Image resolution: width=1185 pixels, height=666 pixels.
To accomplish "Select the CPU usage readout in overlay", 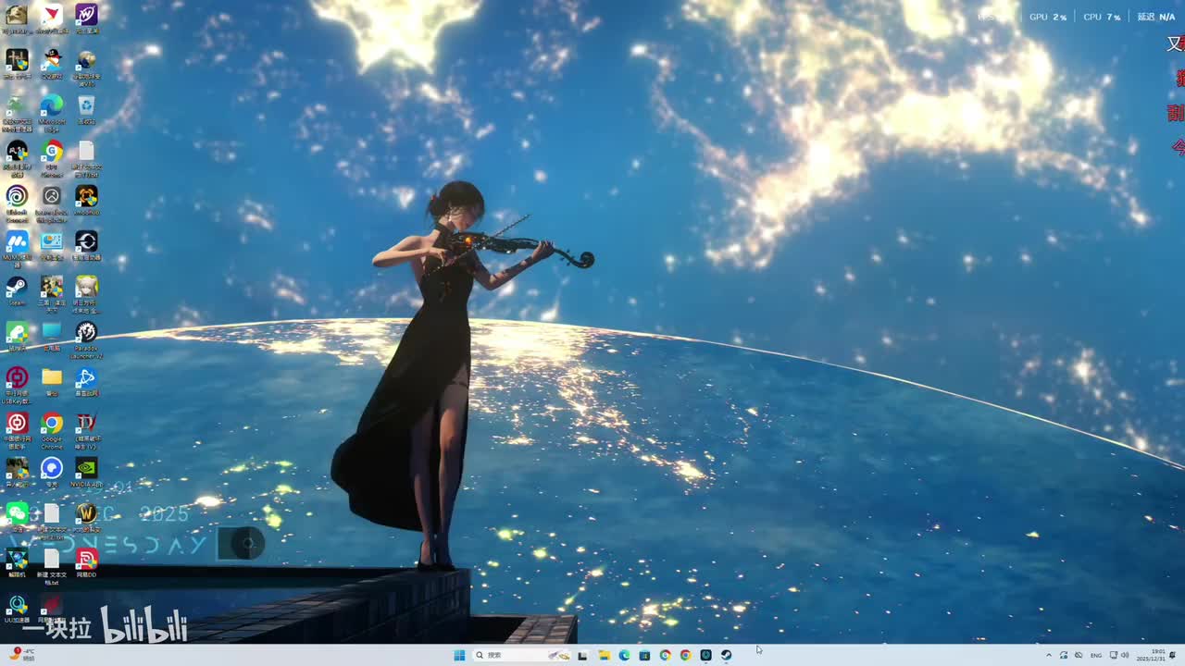I will pos(1102,17).
